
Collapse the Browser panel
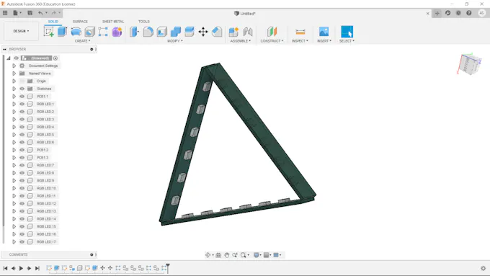tap(5, 49)
